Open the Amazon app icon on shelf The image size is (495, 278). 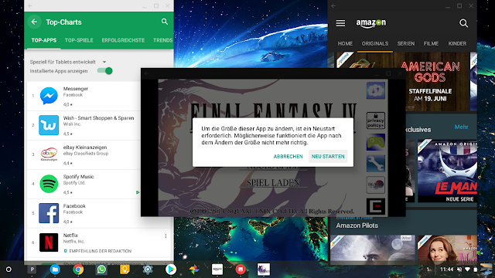pos(217,270)
